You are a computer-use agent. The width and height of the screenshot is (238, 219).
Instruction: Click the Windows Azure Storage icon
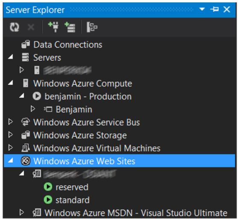tap(26, 135)
